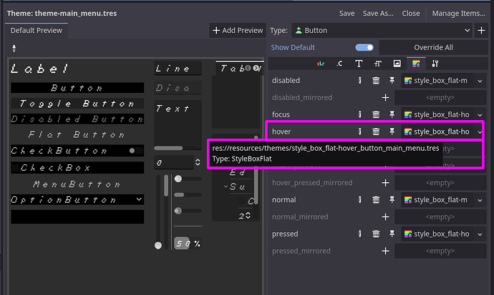This screenshot has height=295, width=494.
Task: Add a new theme type with plus icon
Action: [481, 31]
